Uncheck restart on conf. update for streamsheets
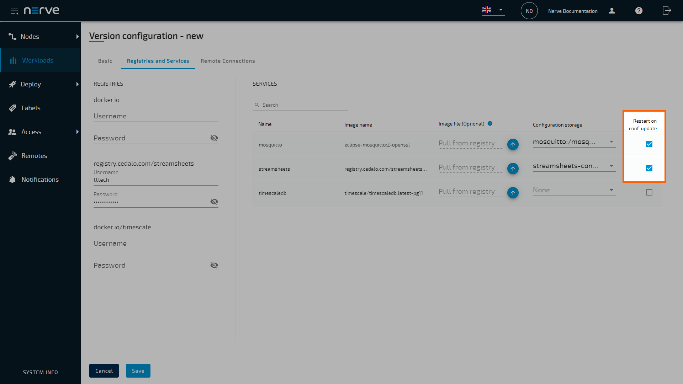The image size is (683, 384). [x=649, y=168]
